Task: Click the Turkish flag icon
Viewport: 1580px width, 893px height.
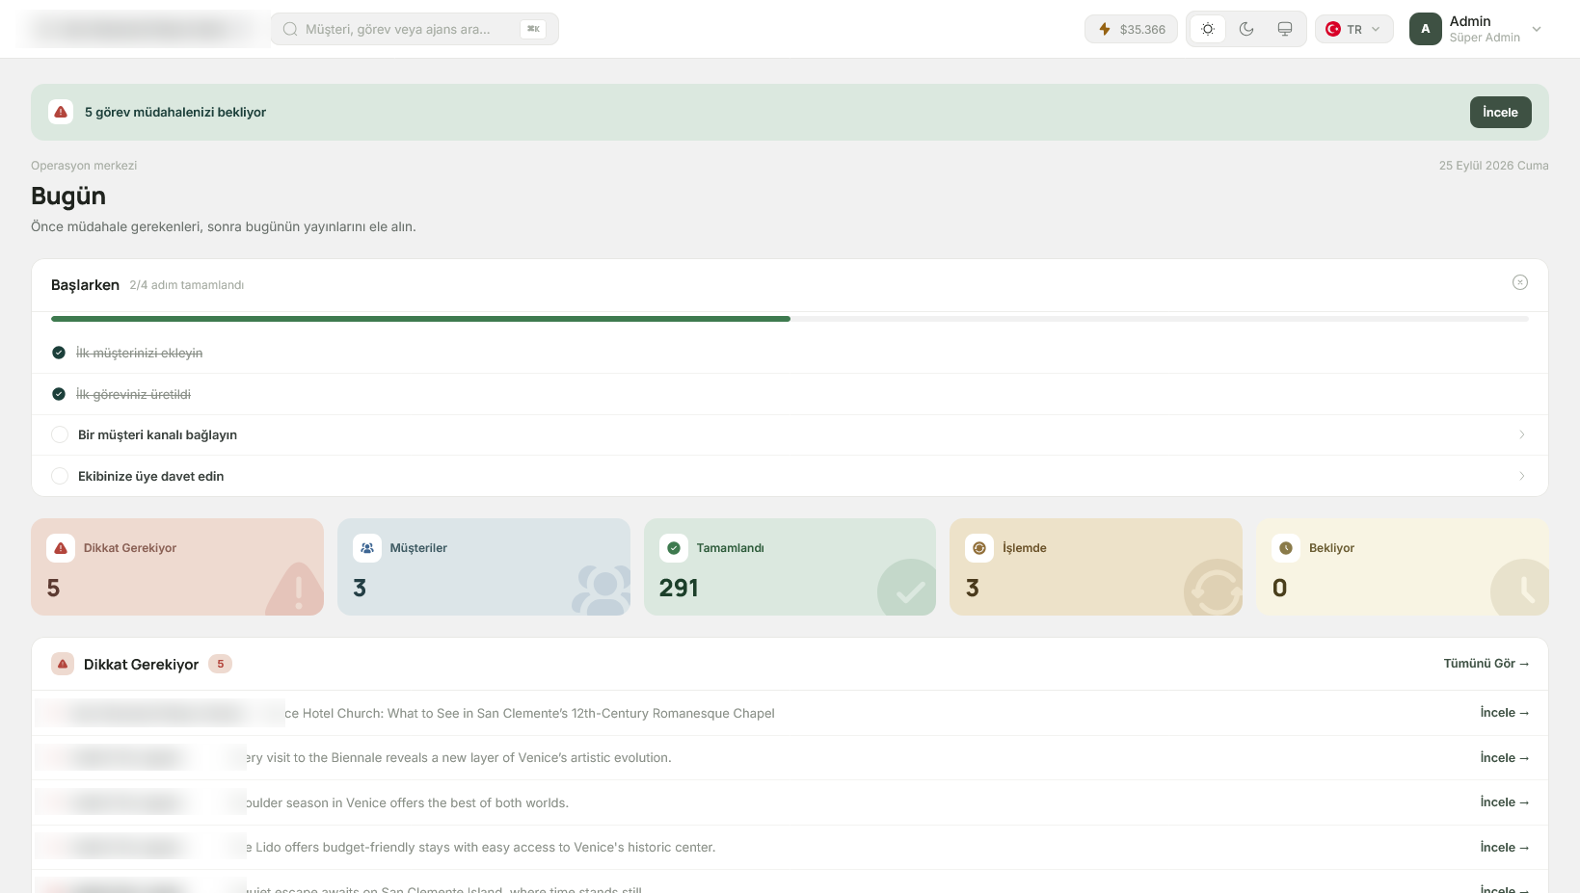Action: tap(1333, 29)
